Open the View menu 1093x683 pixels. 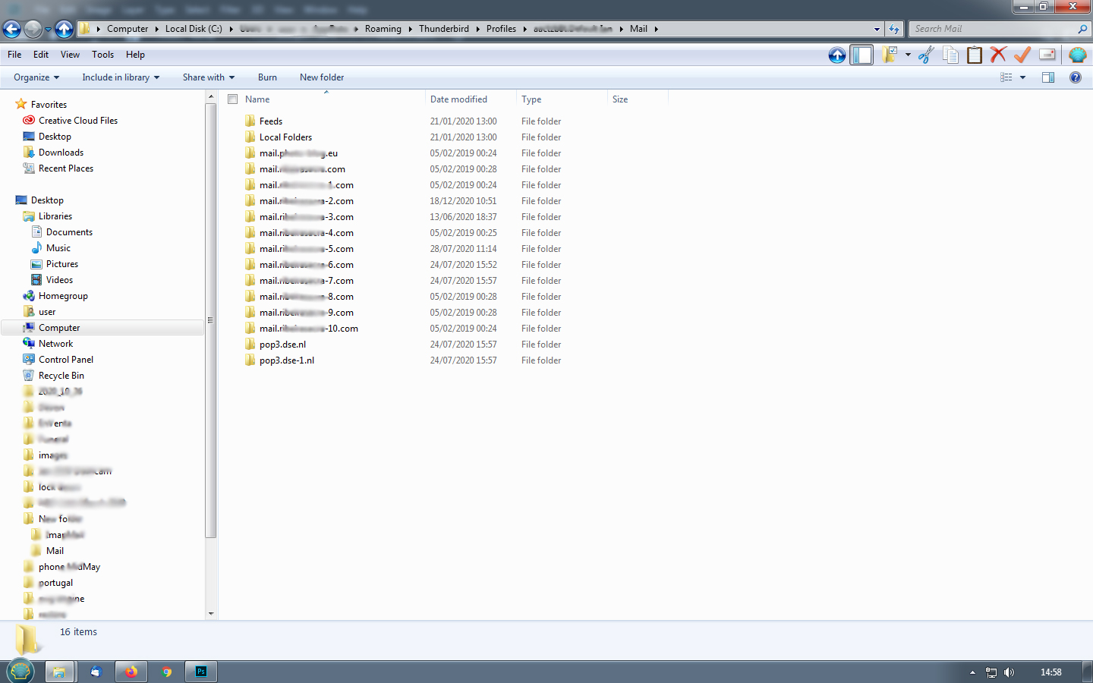70,55
